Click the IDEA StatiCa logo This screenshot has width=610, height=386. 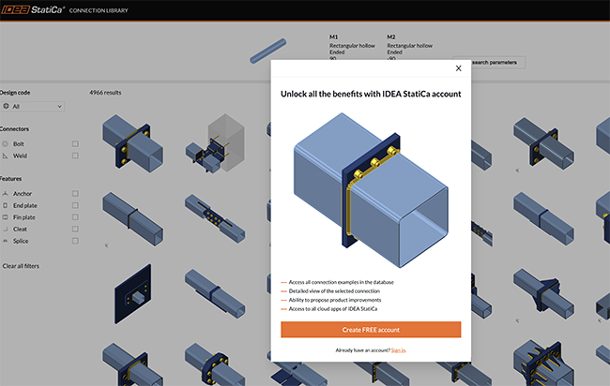point(33,9)
